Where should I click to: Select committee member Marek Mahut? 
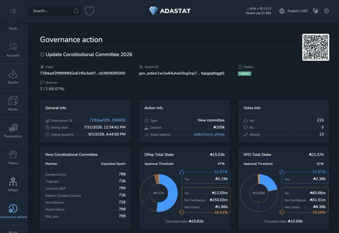click(x=55, y=209)
